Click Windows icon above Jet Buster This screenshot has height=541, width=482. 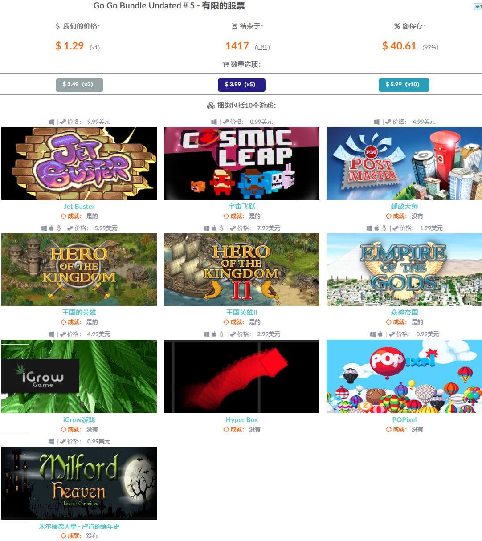[x=51, y=122]
